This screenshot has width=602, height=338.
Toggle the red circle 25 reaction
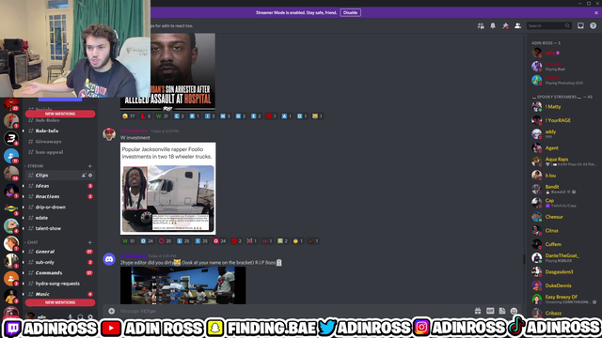(x=166, y=241)
